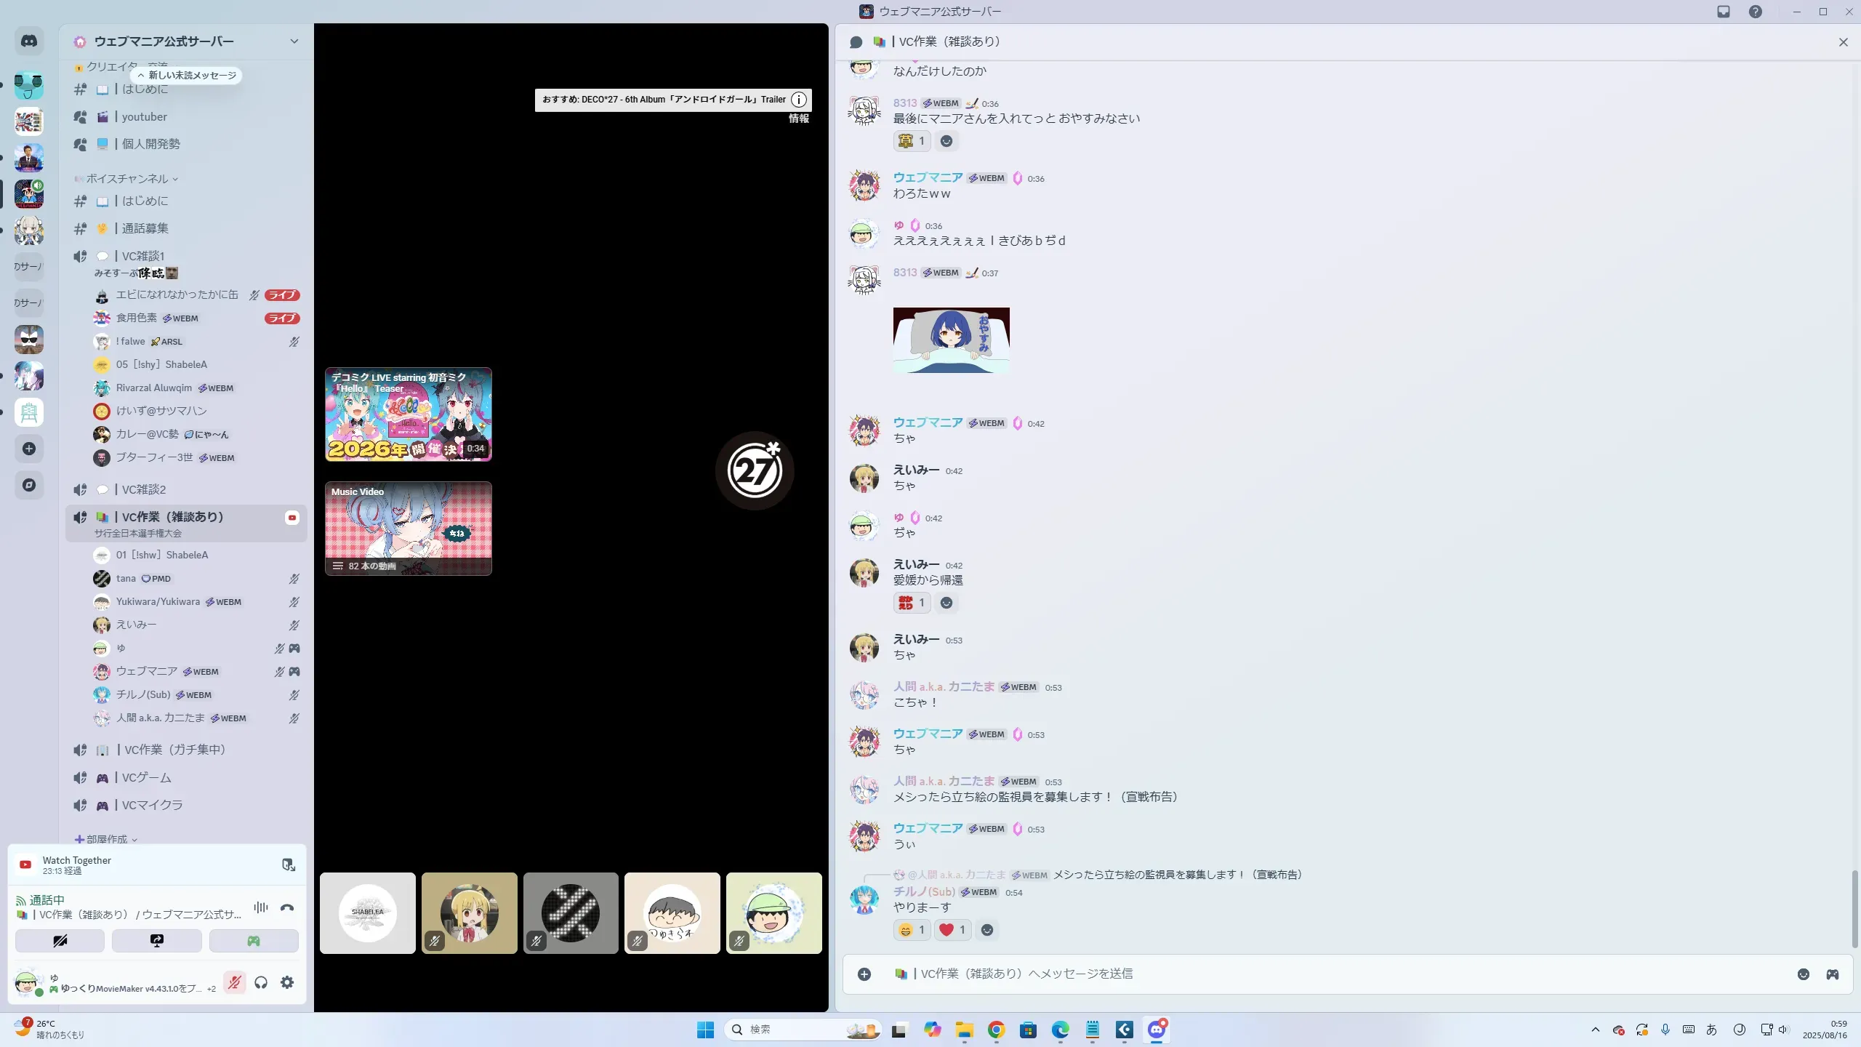Toggle headphone deafen button
The width and height of the screenshot is (1861, 1047).
tap(261, 983)
